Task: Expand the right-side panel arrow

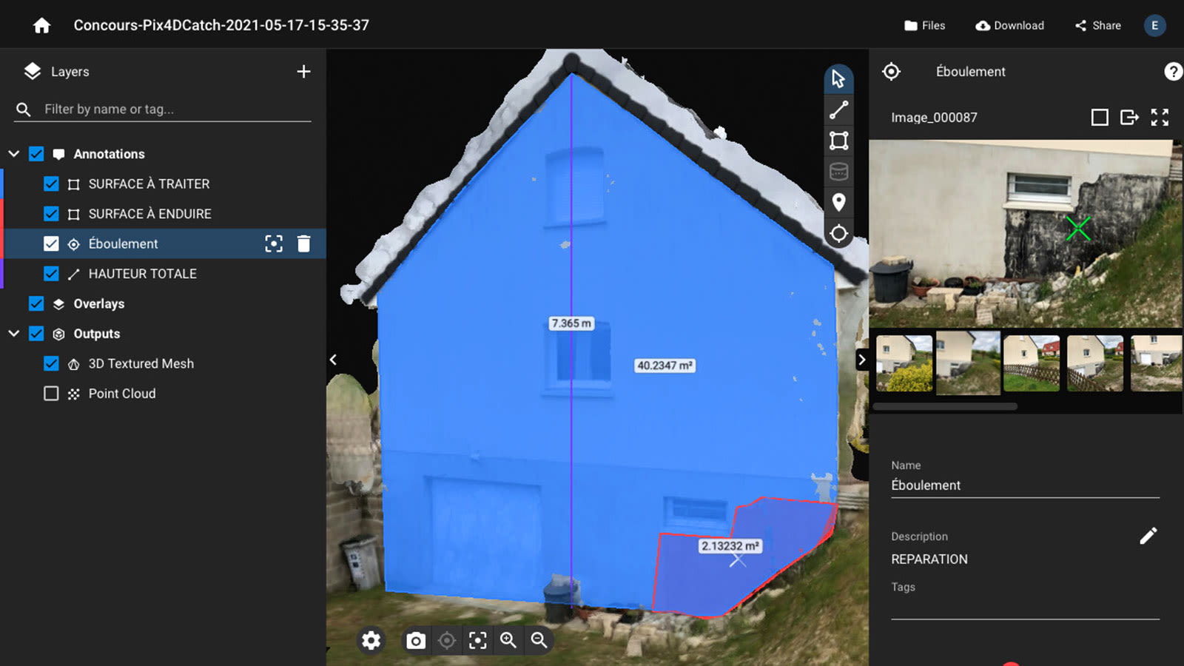Action: point(861,359)
